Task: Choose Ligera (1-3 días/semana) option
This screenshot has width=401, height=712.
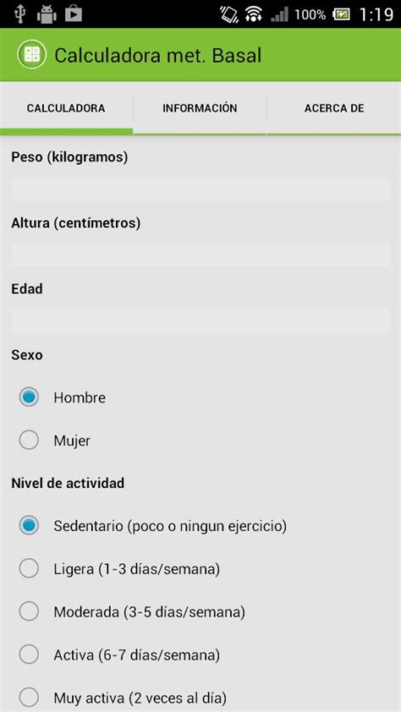Action: tap(29, 568)
